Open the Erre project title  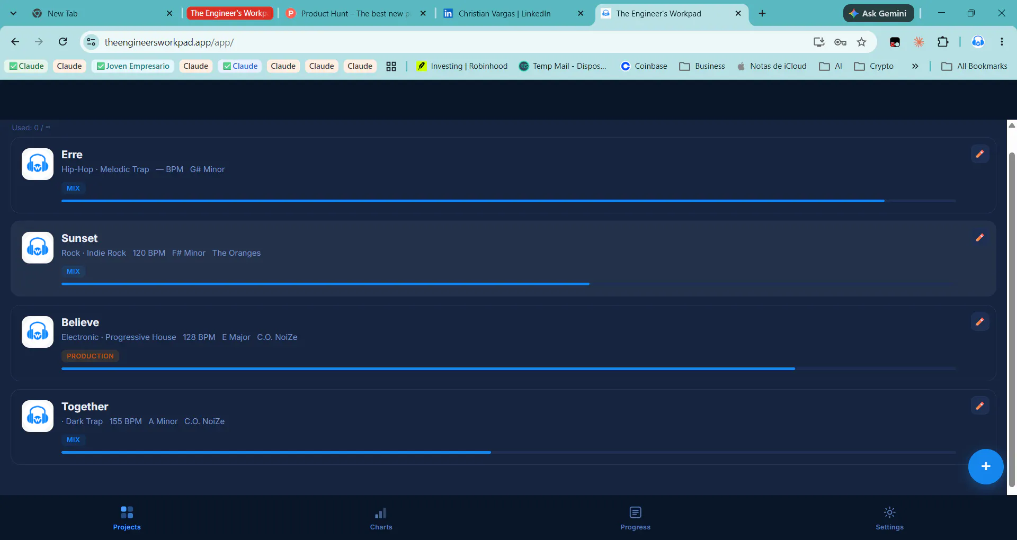click(72, 155)
